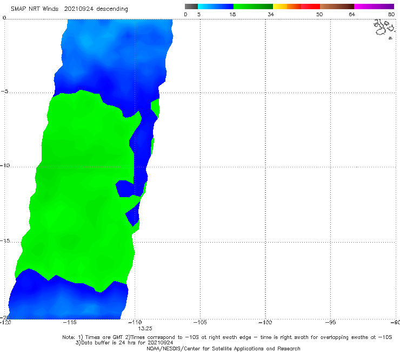Click the swath time label '13:25'
400x352 pixels.
[145, 329]
